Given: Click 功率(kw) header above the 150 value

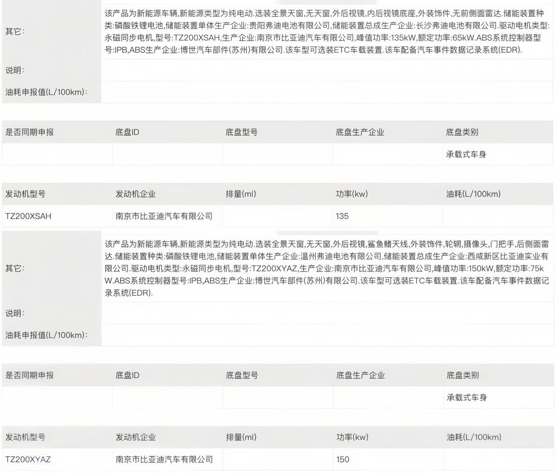Looking at the screenshot, I should pos(352,437).
